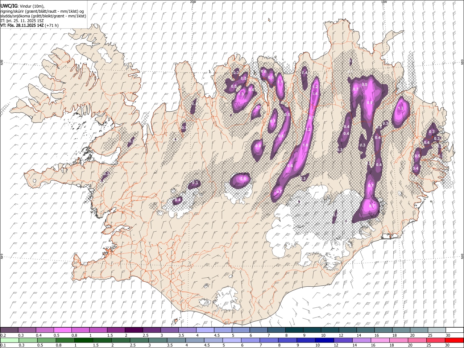Viewport: 464px width, 348px height.
Task: Click the rain legend swatch for 0.8–1 mm
Action: point(65,340)
